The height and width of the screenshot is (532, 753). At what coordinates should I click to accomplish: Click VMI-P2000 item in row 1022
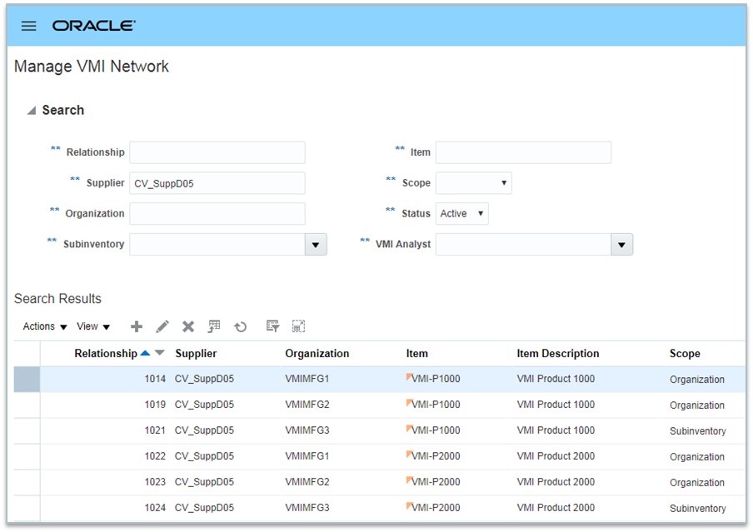coord(436,456)
